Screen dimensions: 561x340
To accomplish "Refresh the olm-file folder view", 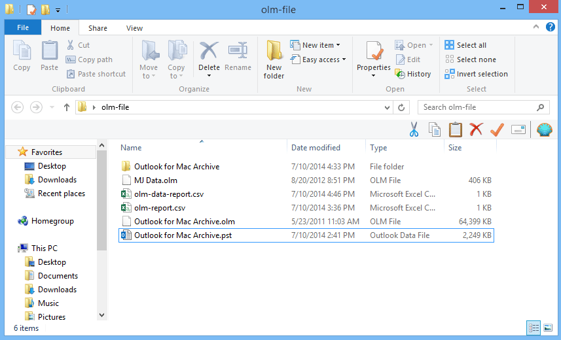I will (401, 107).
